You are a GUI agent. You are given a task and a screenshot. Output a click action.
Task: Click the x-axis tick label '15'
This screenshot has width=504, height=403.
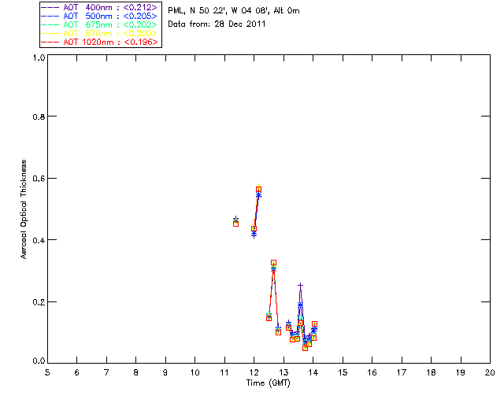[343, 372]
